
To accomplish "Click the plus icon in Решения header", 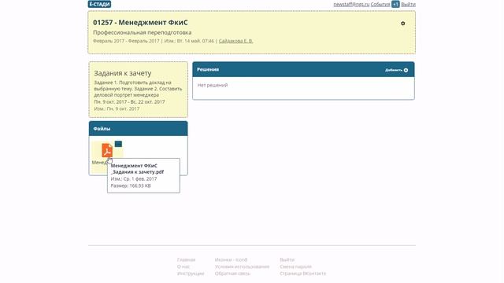I will point(406,70).
